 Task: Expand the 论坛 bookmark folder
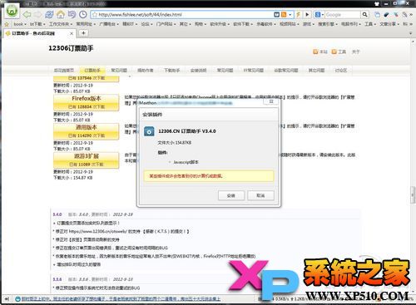146,24
